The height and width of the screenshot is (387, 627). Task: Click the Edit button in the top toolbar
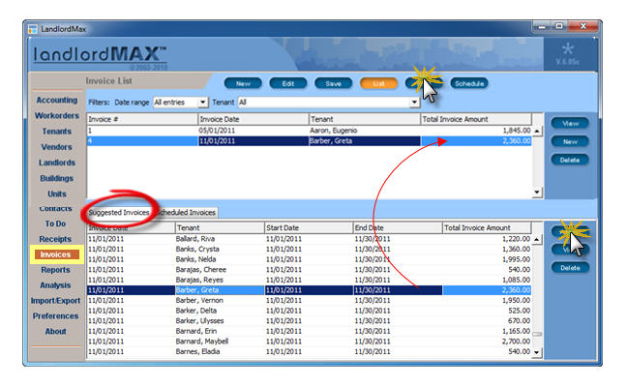click(288, 83)
